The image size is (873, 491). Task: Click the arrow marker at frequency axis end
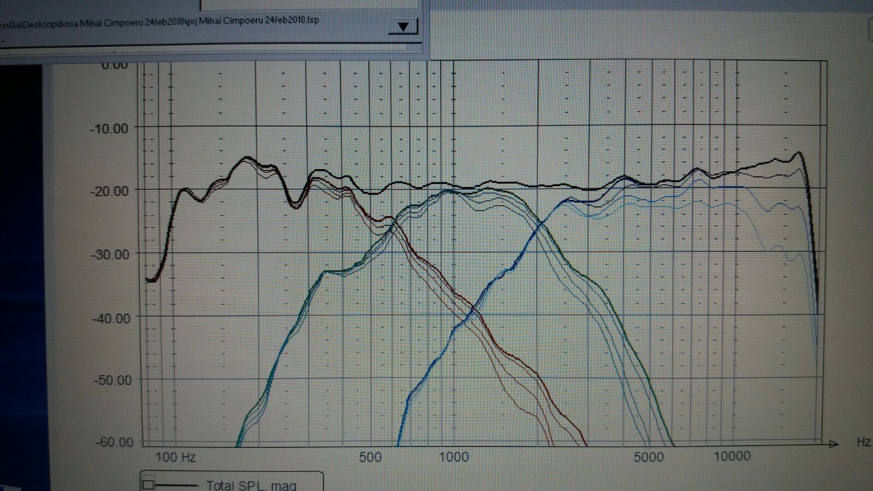(833, 444)
